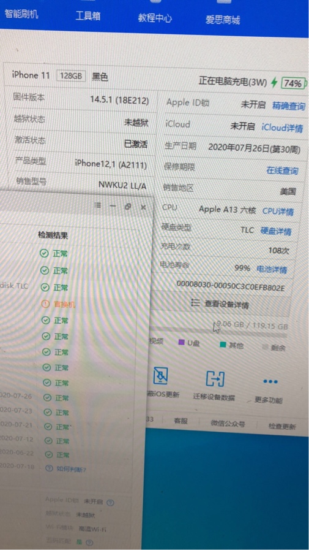Viewport: 309px width, 550px height.
Task: Click the 屏蔽iOS更新 icon
Action: [161, 376]
